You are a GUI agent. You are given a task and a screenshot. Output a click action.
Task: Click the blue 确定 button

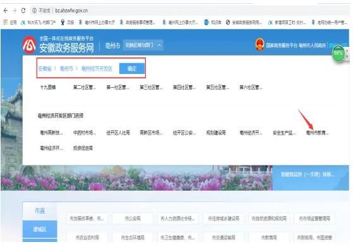click(x=132, y=68)
